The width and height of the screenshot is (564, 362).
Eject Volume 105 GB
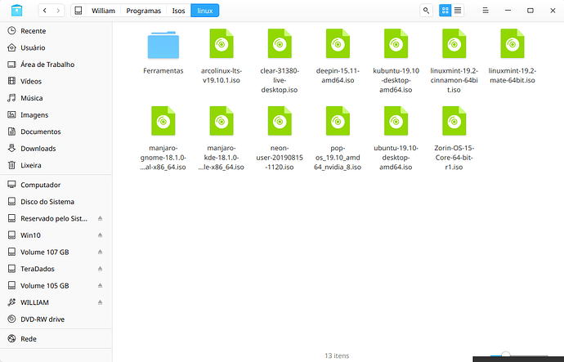pos(101,286)
